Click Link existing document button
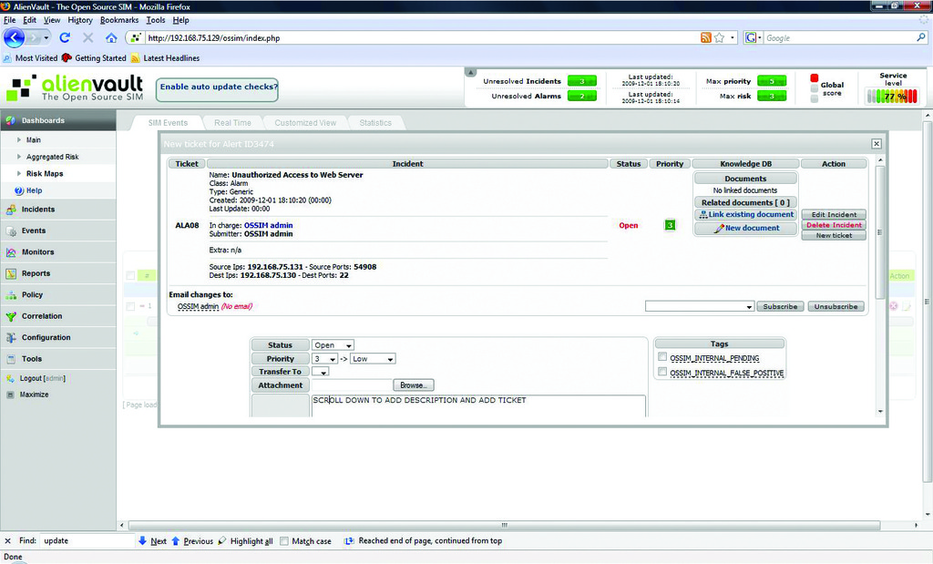 pyautogui.click(x=745, y=215)
